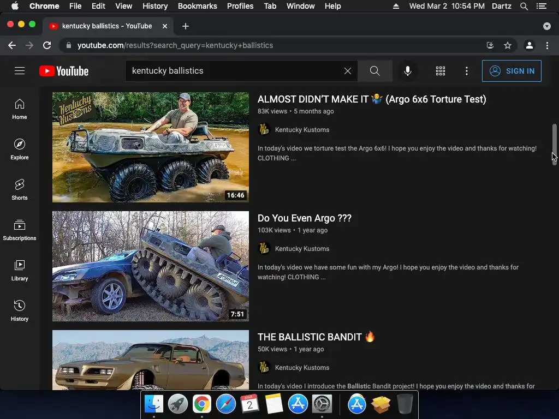Open the Chrome profile icon
Image resolution: width=559 pixels, height=419 pixels.
tap(530, 45)
